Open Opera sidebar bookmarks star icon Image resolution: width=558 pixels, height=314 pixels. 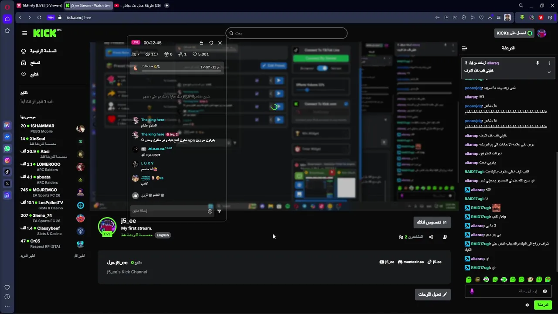(x=7, y=31)
